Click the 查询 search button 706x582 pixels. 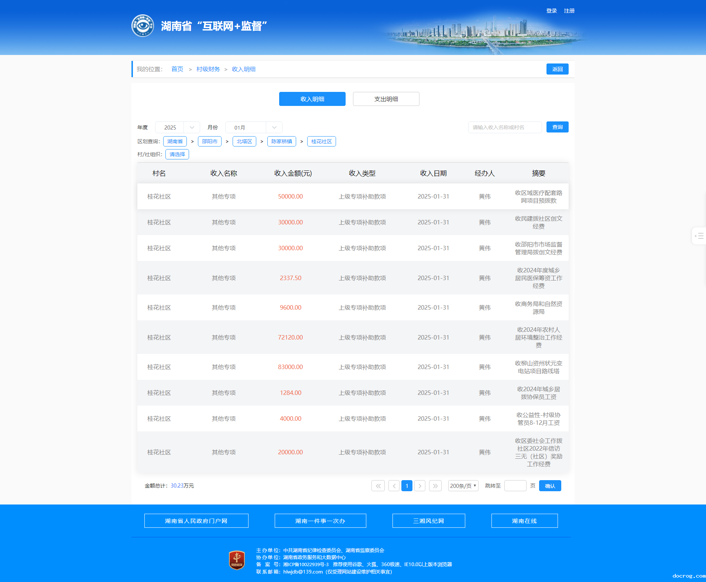point(557,127)
